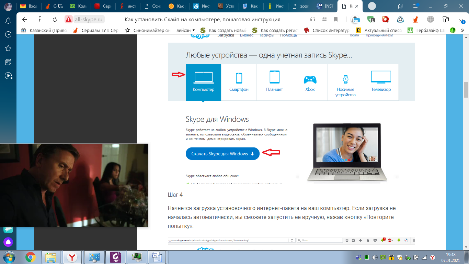469x264 pixels.
Task: Switch to the 'Уста' tab
Action: [227, 6]
